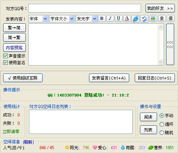178x153 pixels.
Task: Click the 立即清零 link
Action: pyautogui.click(x=11, y=132)
